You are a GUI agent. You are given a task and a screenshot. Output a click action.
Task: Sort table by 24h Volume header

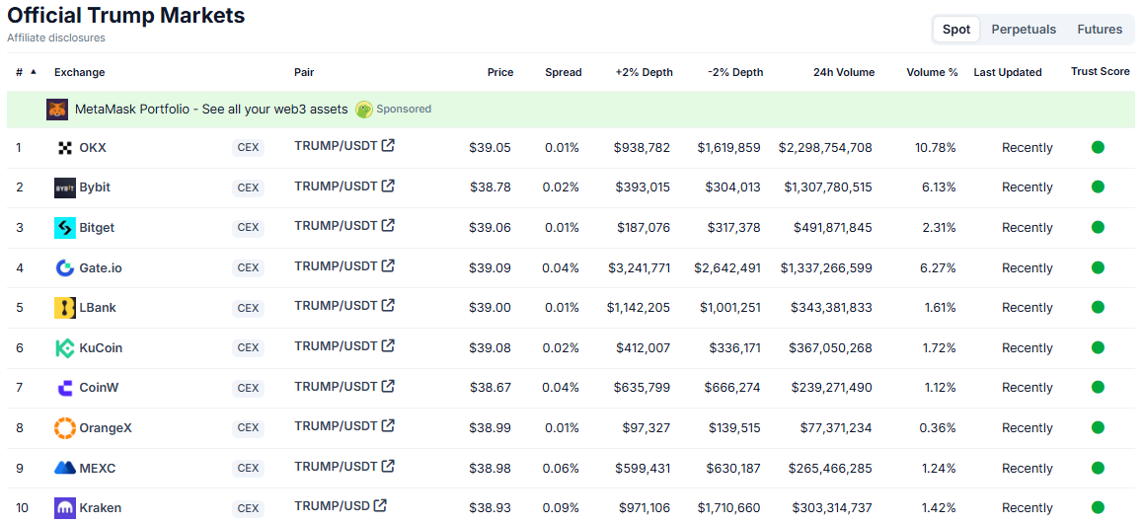coord(843,72)
